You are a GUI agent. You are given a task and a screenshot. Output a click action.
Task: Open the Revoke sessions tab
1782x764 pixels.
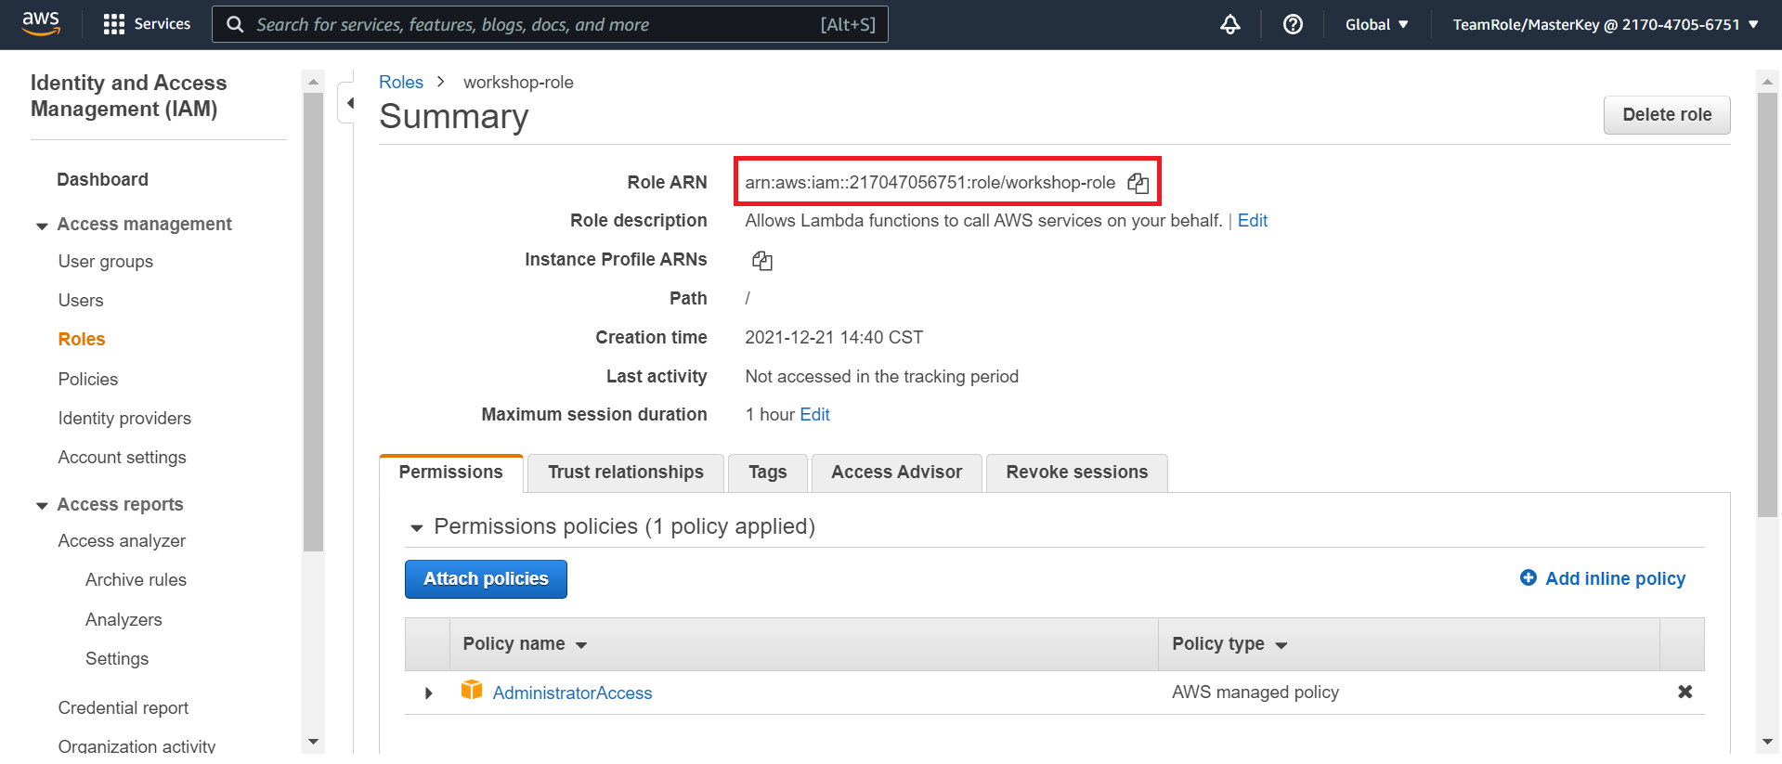(x=1077, y=473)
